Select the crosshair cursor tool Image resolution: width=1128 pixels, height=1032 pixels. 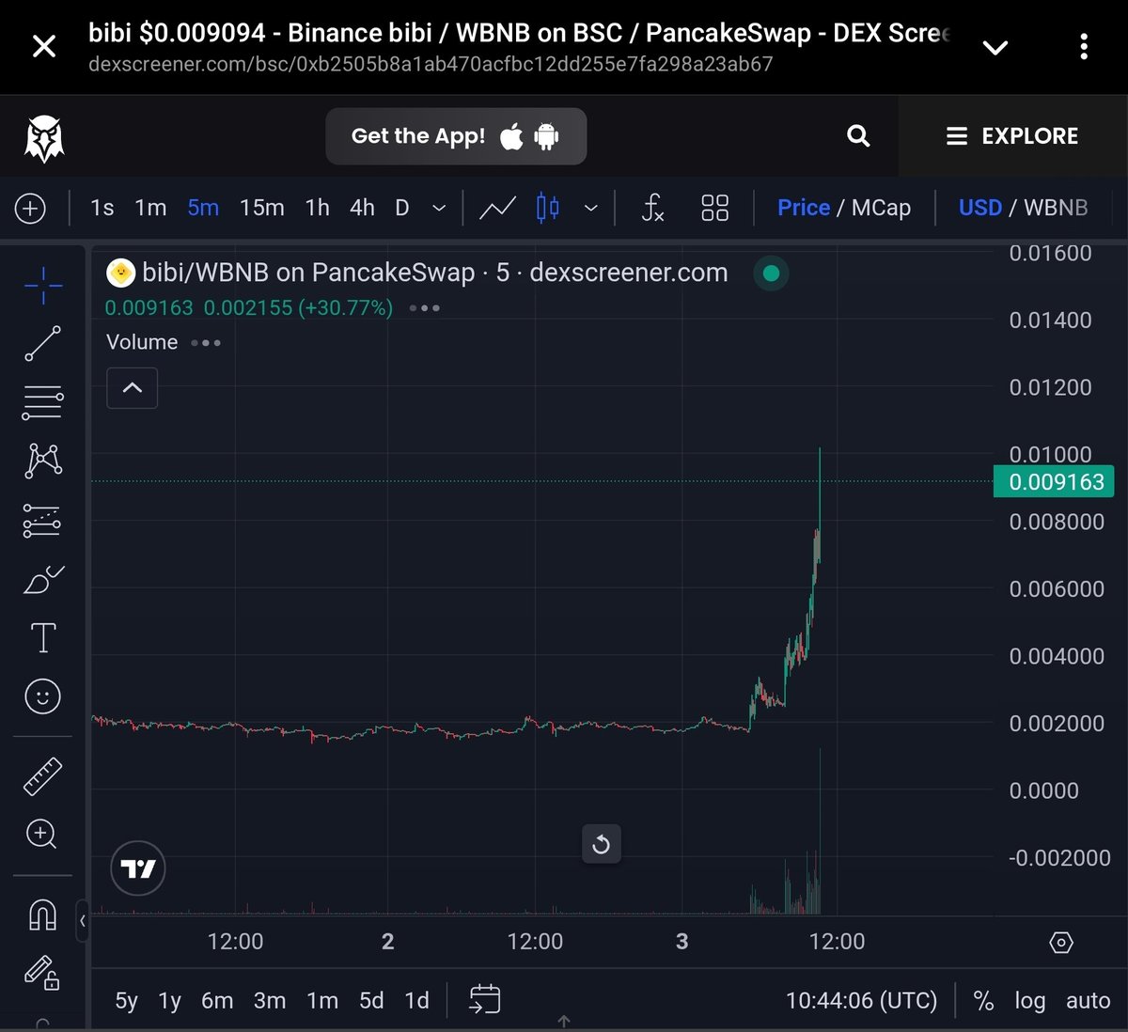[x=43, y=286]
